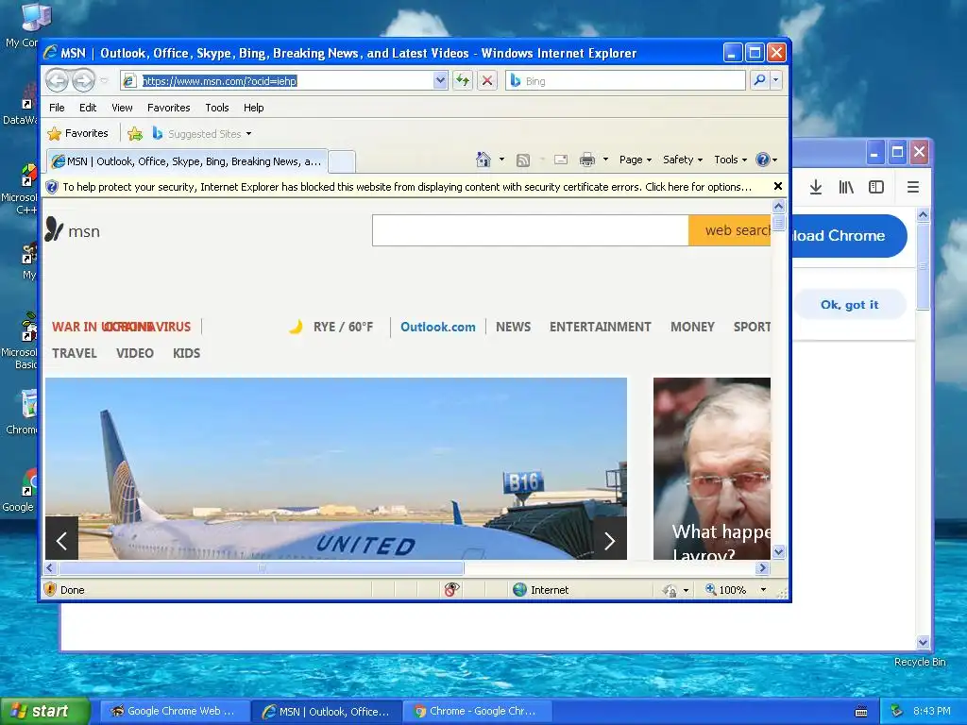Open the zoom level dropdown arrow

point(763,590)
